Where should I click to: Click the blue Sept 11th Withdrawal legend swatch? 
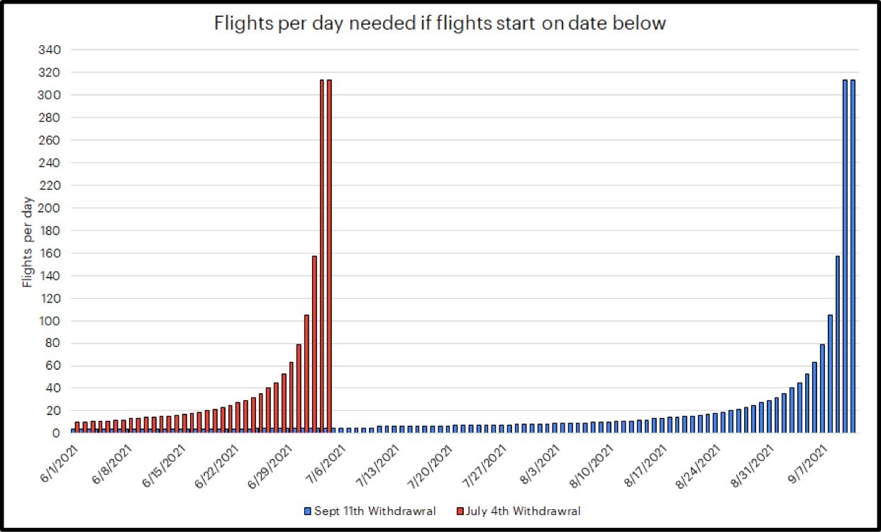coord(306,510)
